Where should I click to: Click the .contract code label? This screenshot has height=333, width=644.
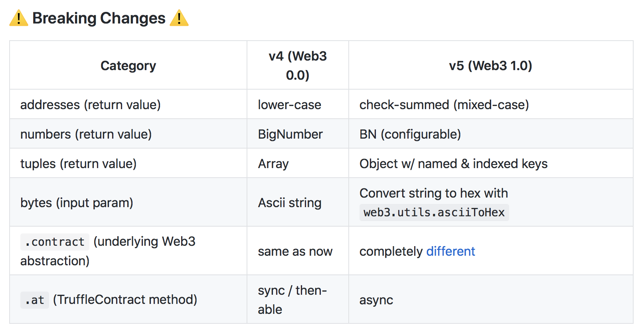(55, 242)
